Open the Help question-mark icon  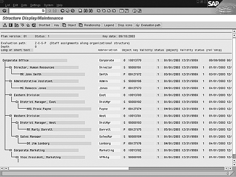pyautogui.click(x=135, y=11)
